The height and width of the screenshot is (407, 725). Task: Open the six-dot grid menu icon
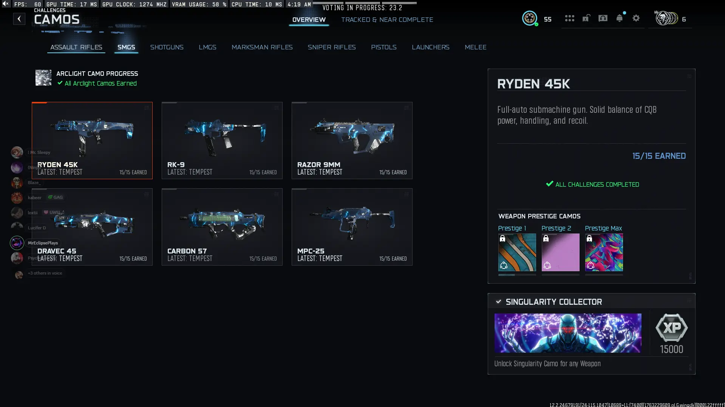569,18
